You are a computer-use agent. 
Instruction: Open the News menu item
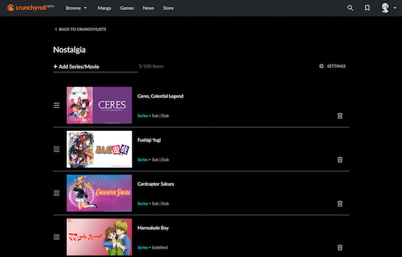[x=148, y=8]
